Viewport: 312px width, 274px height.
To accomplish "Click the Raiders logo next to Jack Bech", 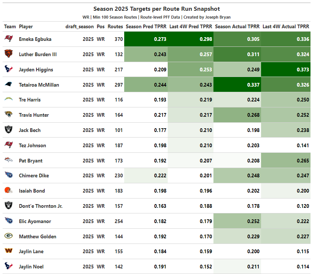I will [x=8, y=130].
